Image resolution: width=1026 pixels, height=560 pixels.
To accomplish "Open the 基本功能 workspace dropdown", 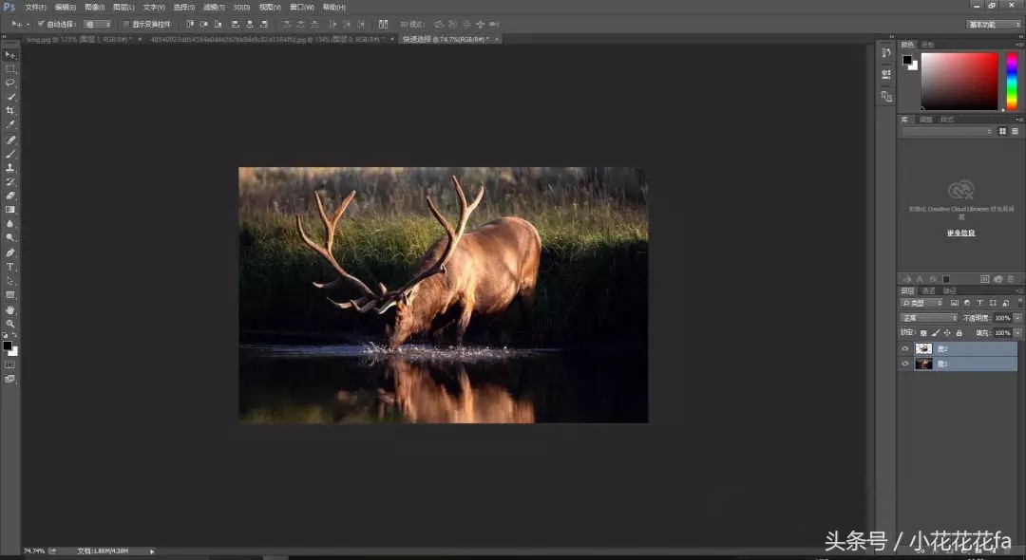I will (x=994, y=24).
